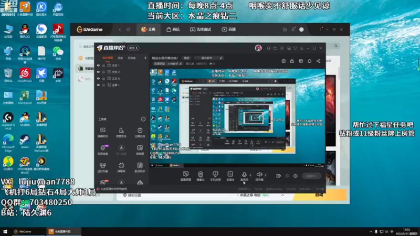Image resolution: width=420 pixels, height=236 pixels.
Task: Toggle lock on 文本 1 source
Action: 103,65
